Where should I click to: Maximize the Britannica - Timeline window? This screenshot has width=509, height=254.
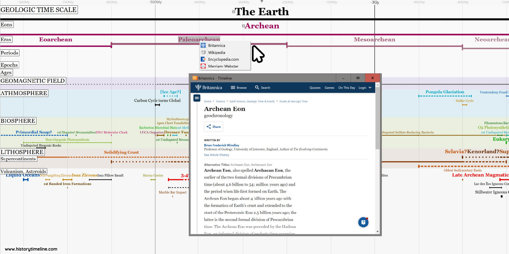358,78
